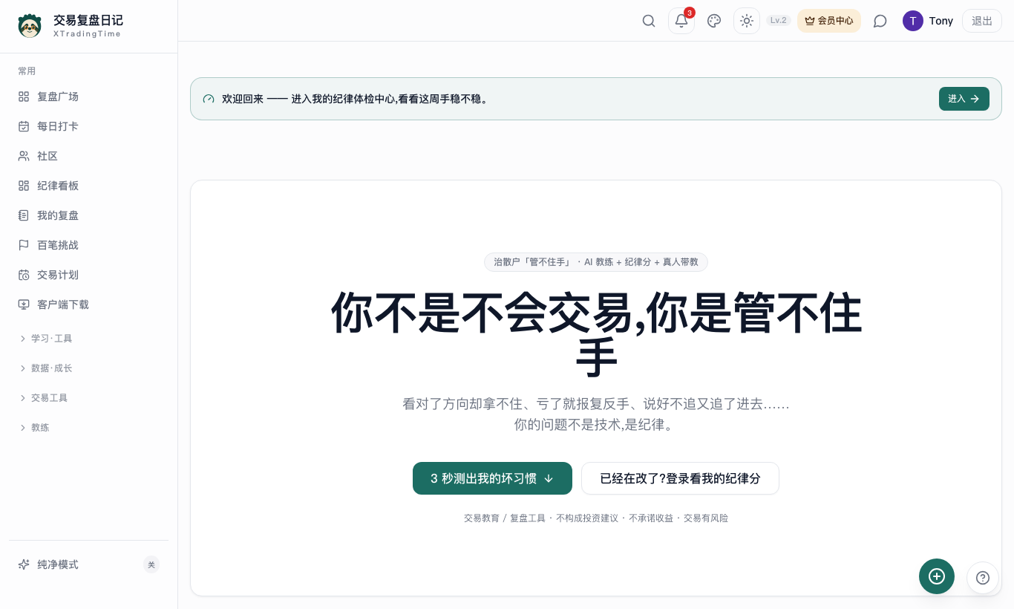Click 进入 button in welcome banner
This screenshot has height=609, width=1014.
[x=964, y=99]
